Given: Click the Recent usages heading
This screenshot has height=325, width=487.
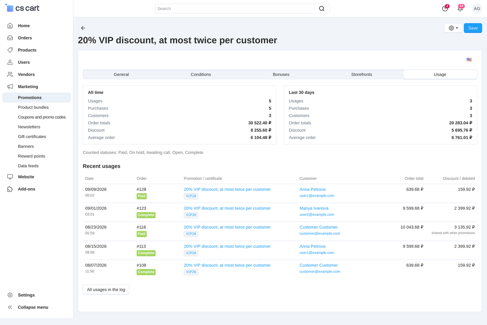Looking at the screenshot, I should (101, 166).
